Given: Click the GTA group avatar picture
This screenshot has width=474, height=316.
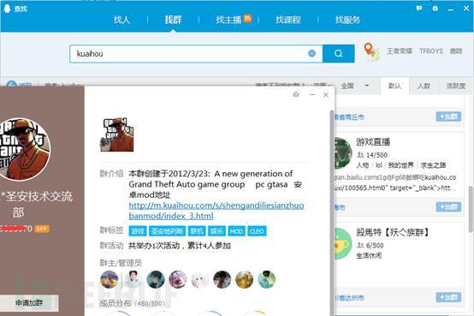Looking at the screenshot, I should point(117,134).
